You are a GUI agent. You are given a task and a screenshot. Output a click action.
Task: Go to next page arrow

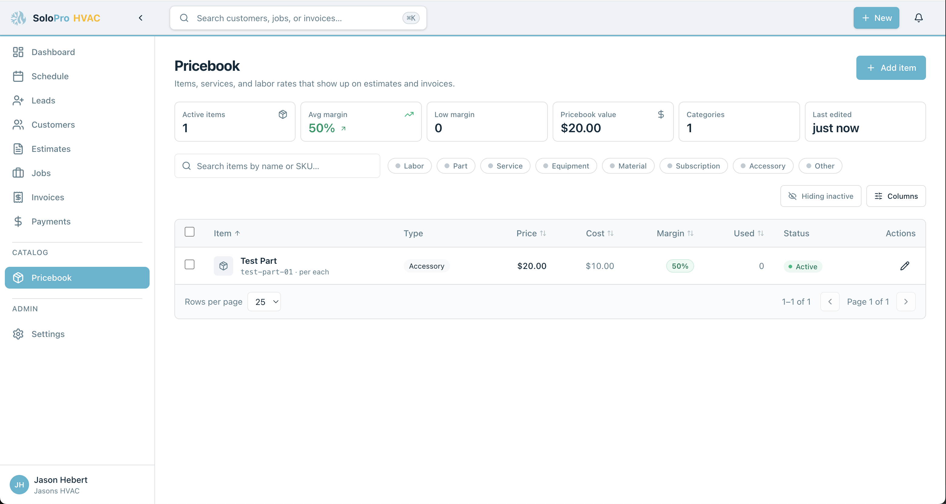tap(906, 302)
